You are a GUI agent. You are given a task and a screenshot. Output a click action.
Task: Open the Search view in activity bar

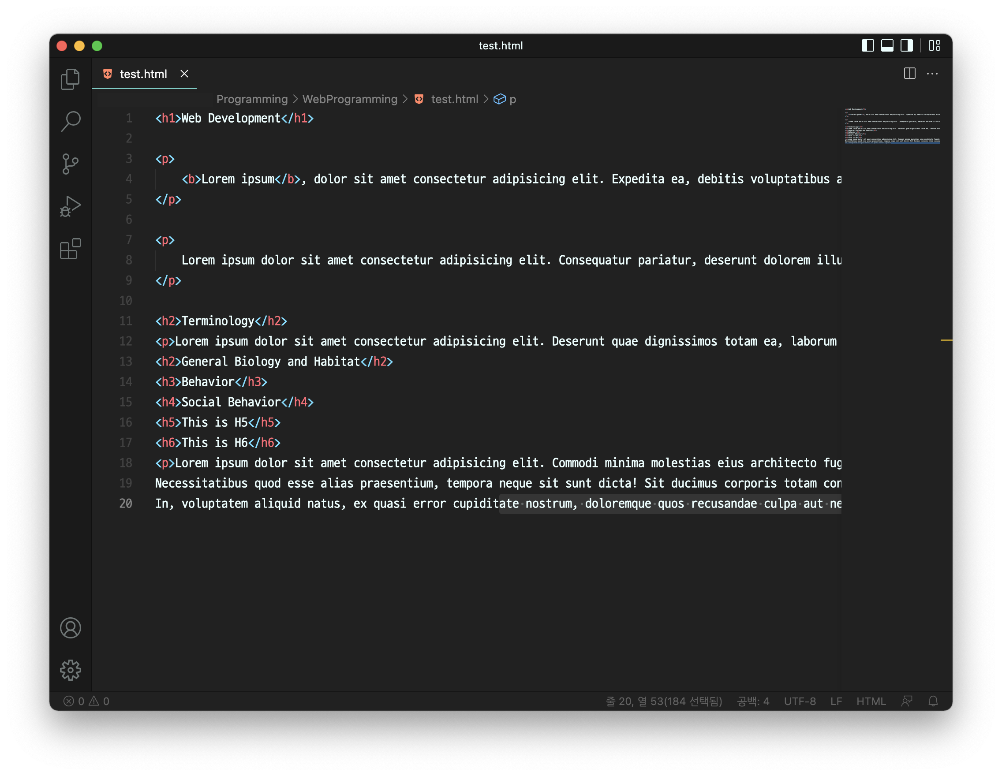pos(70,122)
